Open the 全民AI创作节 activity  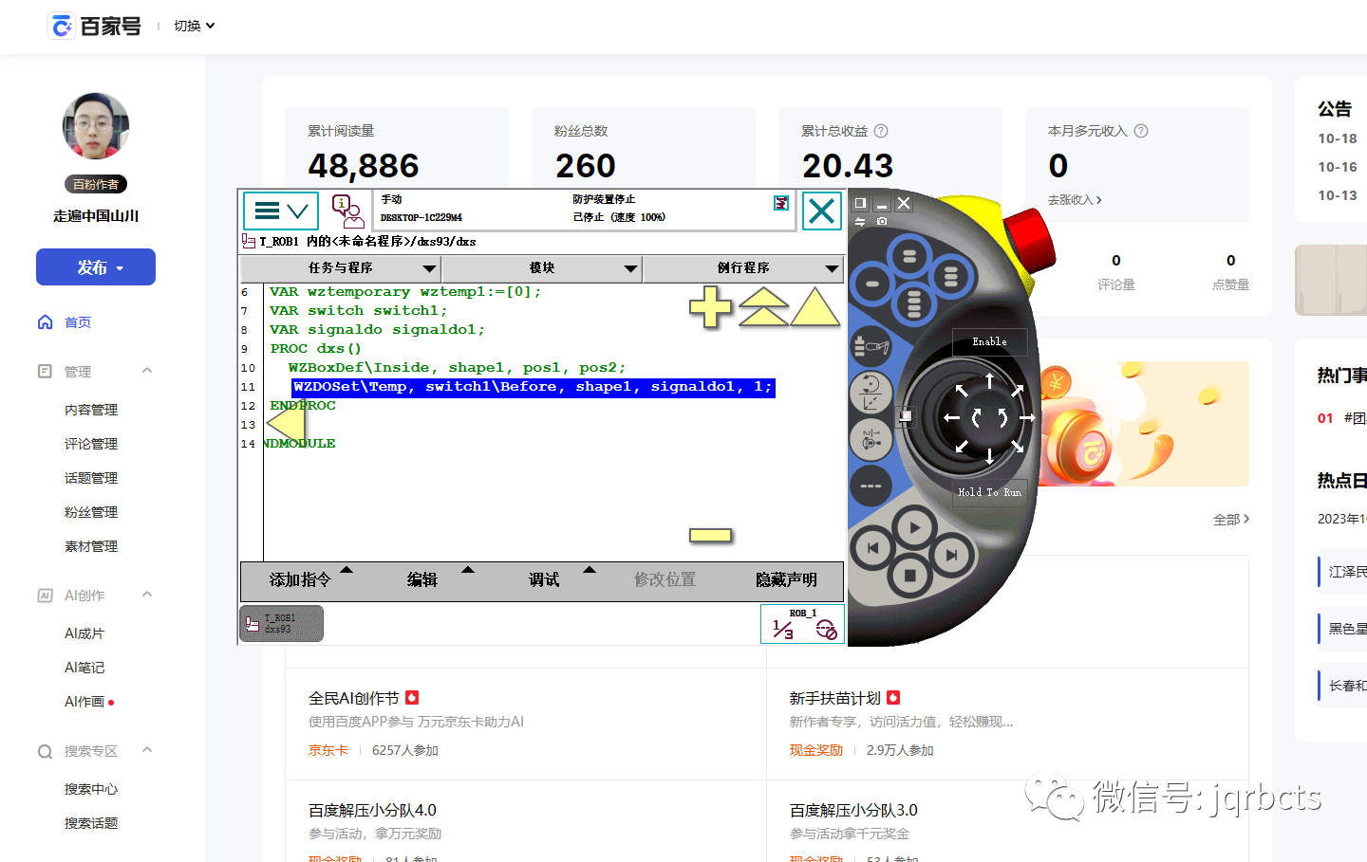(354, 698)
